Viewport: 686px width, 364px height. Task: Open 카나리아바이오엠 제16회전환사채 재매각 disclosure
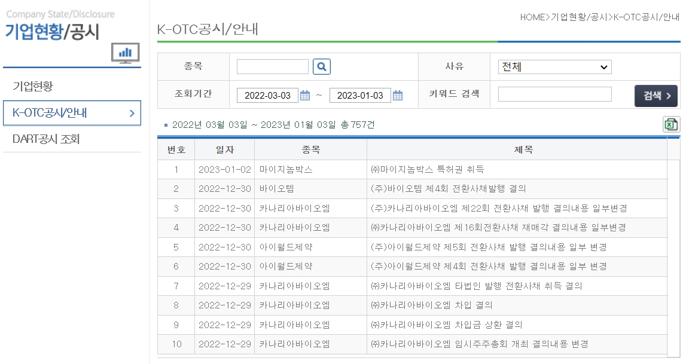click(498, 227)
